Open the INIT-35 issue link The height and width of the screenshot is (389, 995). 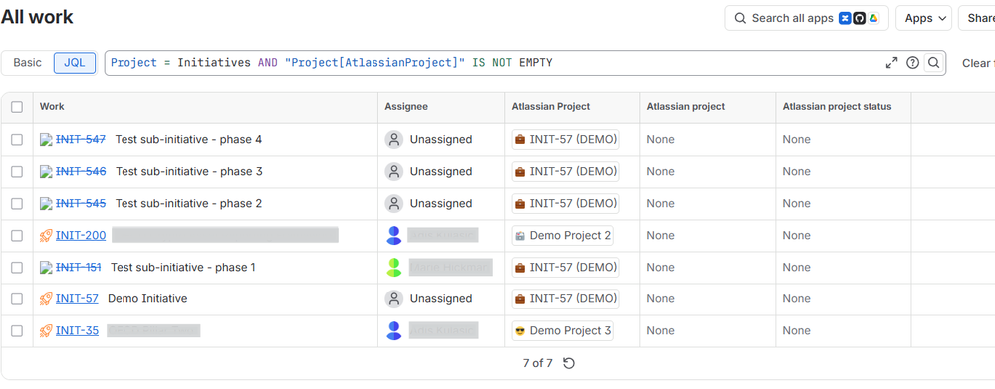coord(77,330)
